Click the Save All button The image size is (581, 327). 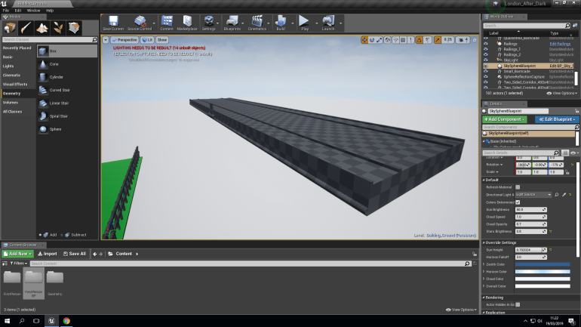pyautogui.click(x=75, y=254)
